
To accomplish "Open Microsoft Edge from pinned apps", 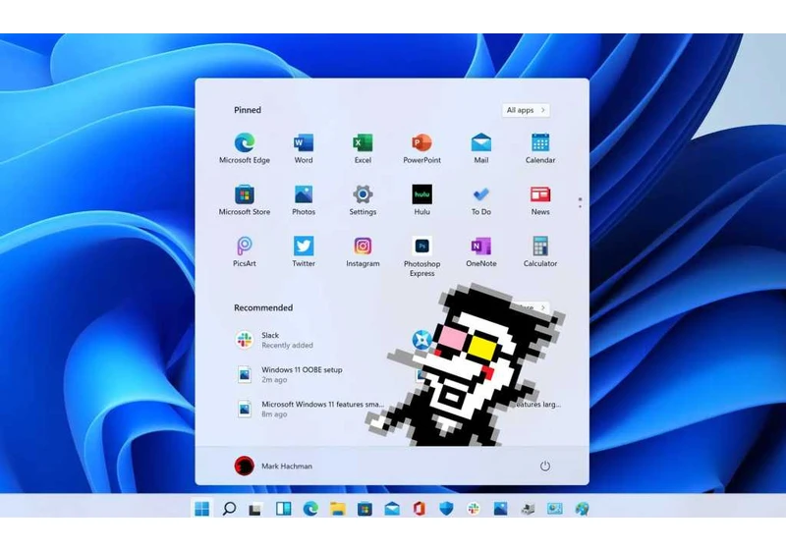I will (244, 148).
